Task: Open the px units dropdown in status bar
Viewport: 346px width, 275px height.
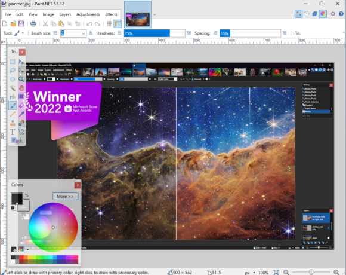Action: (x=249, y=273)
